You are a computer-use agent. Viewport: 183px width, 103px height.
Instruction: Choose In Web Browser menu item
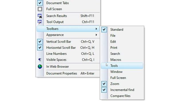click(x=68, y=67)
